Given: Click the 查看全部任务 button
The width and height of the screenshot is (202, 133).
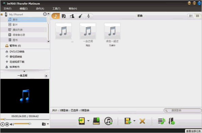Looking at the screenshot, I should tap(193, 131).
